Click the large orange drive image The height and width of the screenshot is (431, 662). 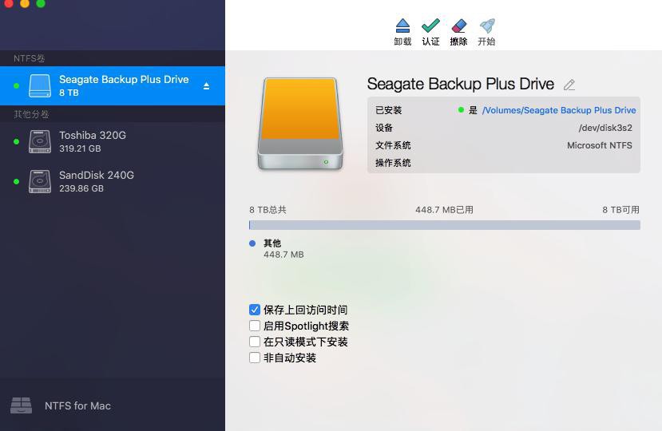(x=300, y=124)
